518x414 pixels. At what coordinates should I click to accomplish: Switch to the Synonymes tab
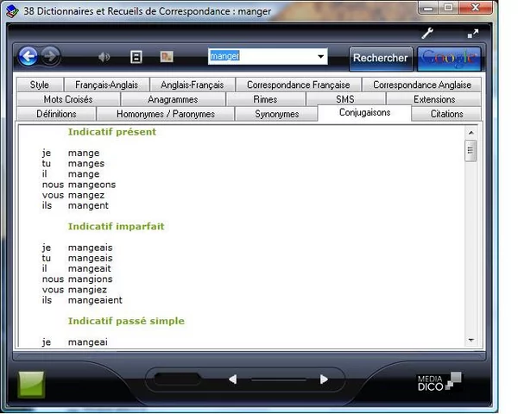point(276,114)
